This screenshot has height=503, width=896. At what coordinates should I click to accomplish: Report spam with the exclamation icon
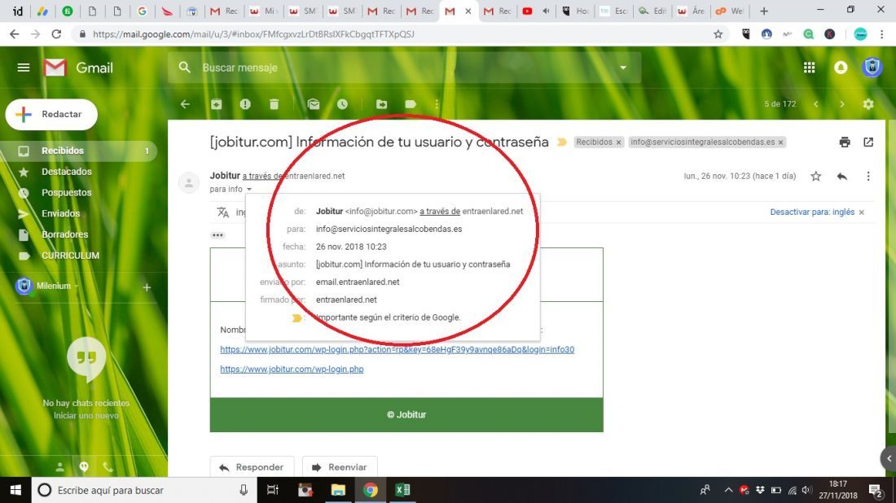pyautogui.click(x=245, y=104)
